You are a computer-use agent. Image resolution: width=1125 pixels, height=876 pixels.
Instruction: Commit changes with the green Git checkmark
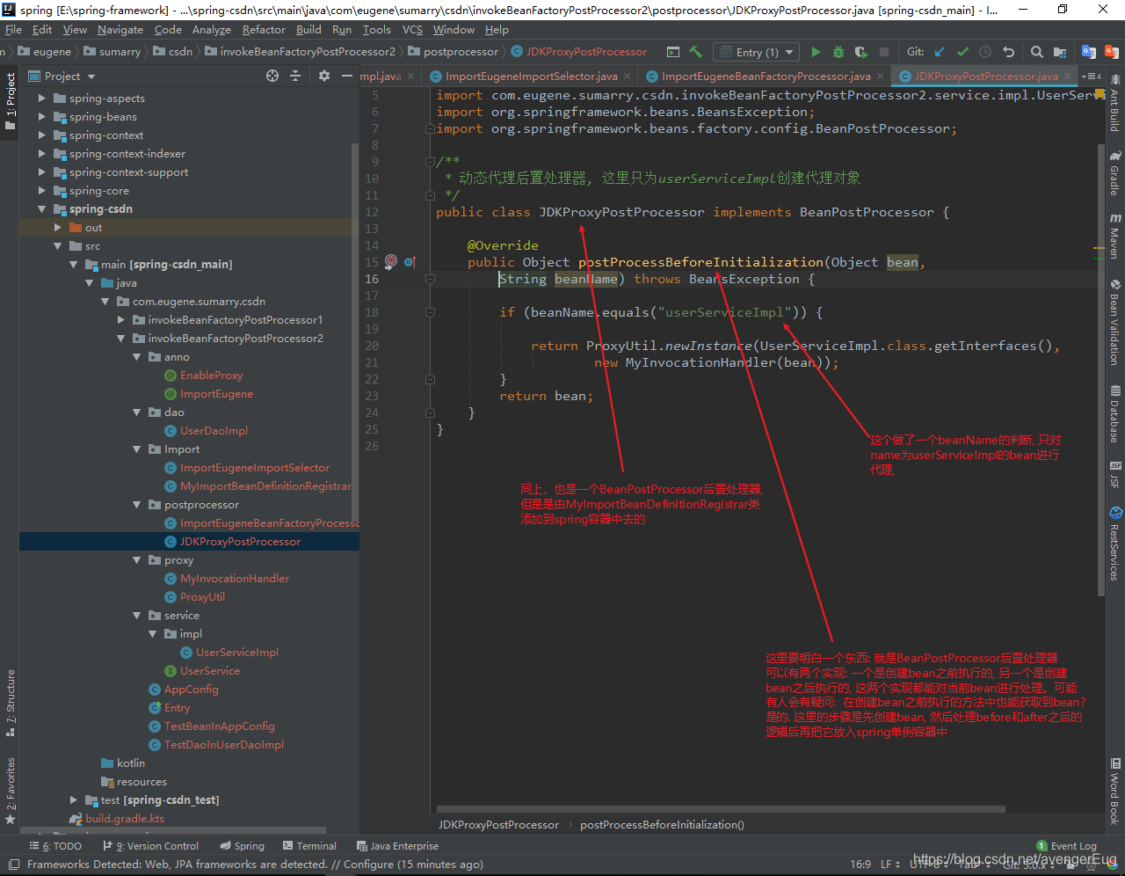[963, 52]
